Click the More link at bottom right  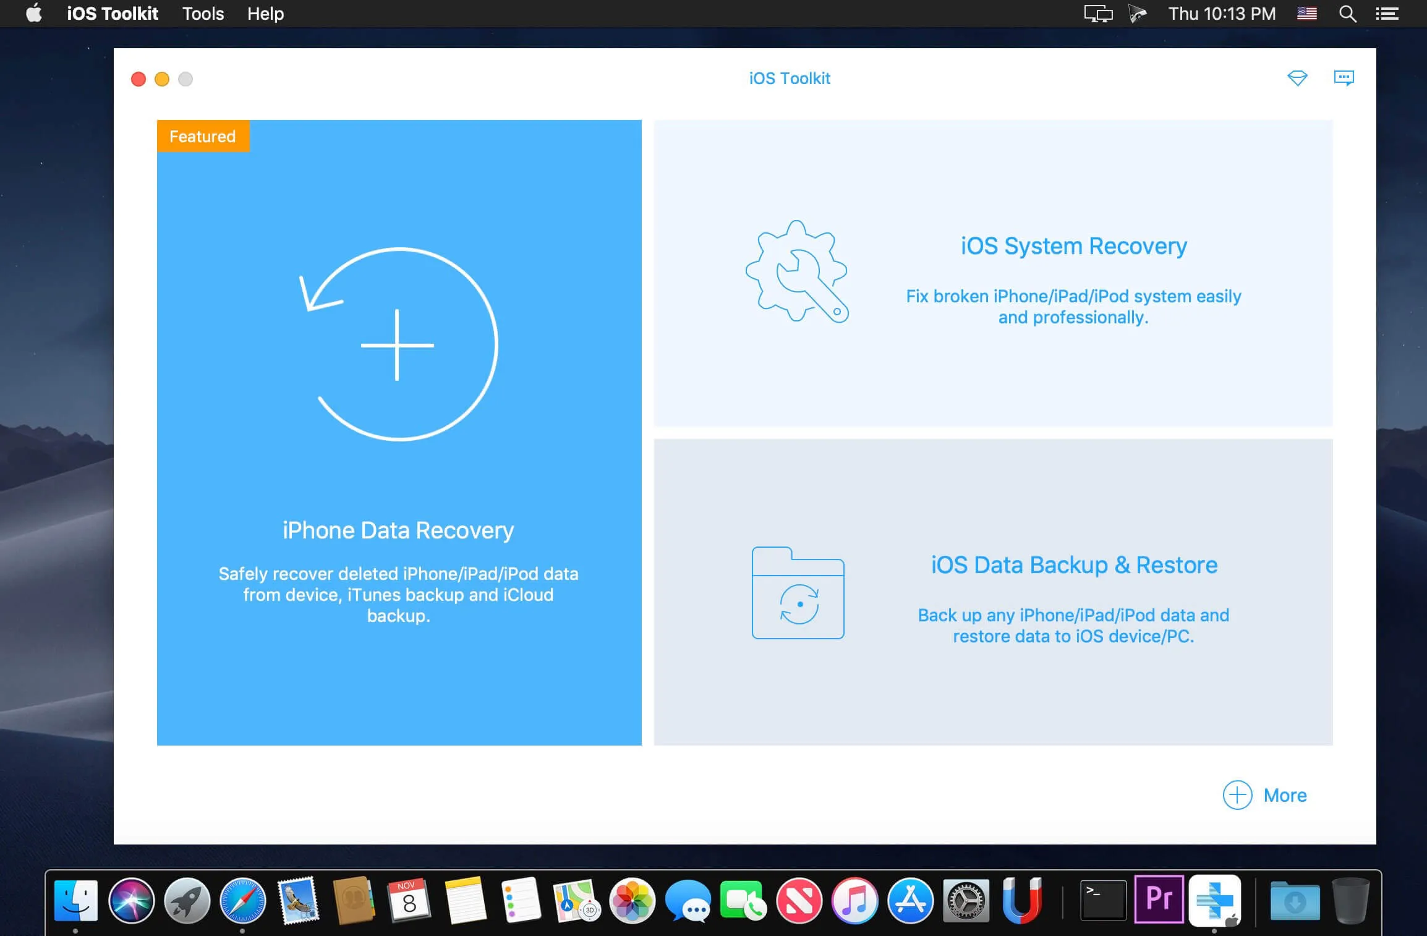click(1284, 795)
